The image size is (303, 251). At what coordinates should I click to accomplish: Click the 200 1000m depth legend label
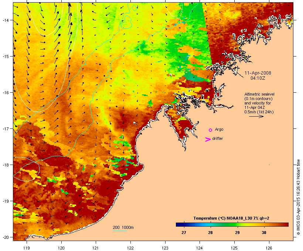click(x=123, y=227)
